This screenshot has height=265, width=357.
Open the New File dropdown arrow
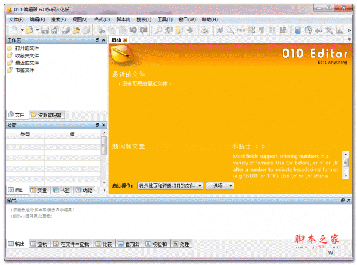[x=22, y=30]
